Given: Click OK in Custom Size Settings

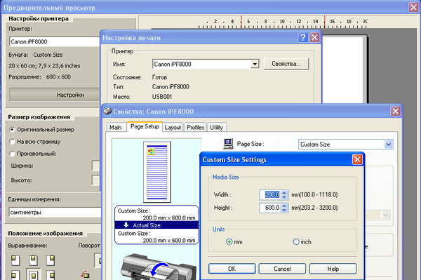Looking at the screenshot, I should click(x=232, y=269).
